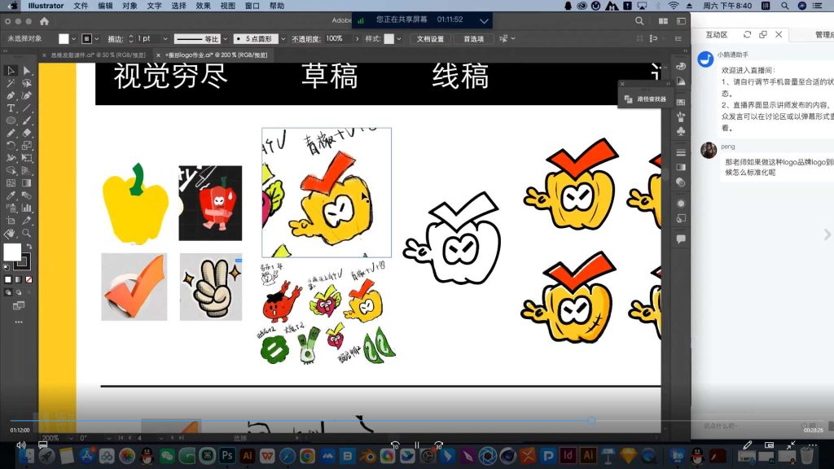Open the 5点圆形 brush definition dropdown
The width and height of the screenshot is (834, 469).
(283, 38)
